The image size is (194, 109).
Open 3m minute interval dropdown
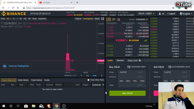tap(9, 19)
